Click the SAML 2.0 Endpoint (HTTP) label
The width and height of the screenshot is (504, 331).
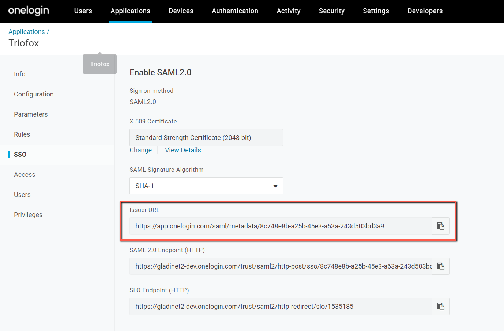tap(167, 250)
